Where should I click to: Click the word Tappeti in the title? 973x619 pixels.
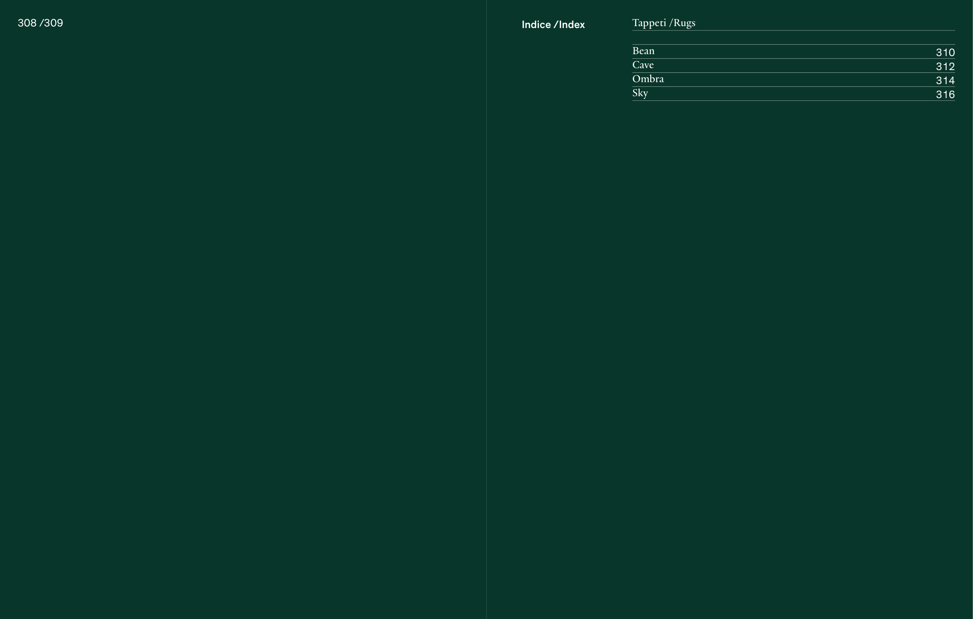pos(649,23)
